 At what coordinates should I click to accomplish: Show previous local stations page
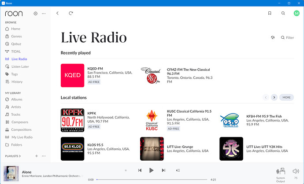coord(266,97)
